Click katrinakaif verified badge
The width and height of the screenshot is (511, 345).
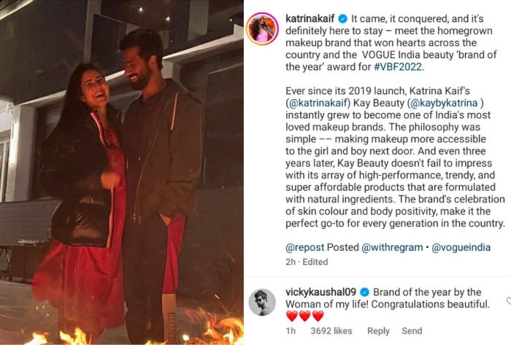coord(342,19)
